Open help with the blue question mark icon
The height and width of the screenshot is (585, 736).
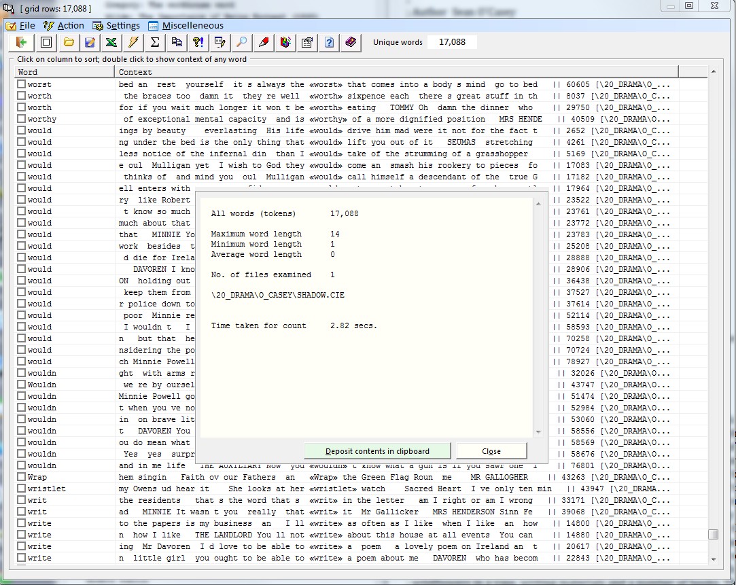pos(329,42)
